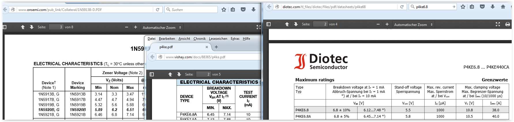Image resolution: width=514 pixels, height=122 pixels.
Task: Open a new tab in Vishay window
Action: [x=216, y=47]
